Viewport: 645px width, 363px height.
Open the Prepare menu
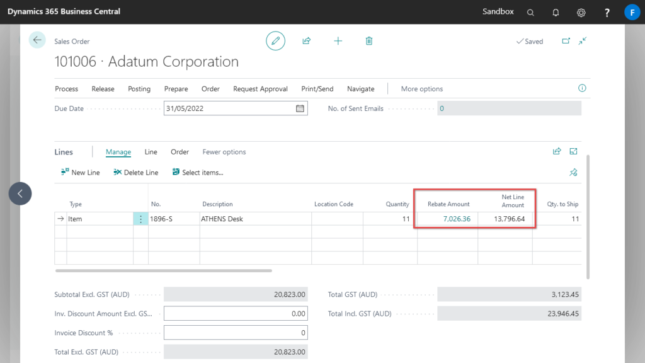(x=176, y=89)
